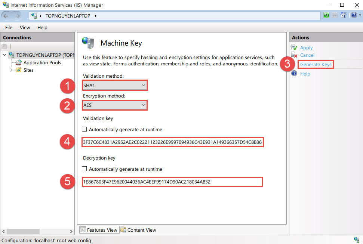This screenshot has height=244, width=363.
Task: Select Application Pools in Connections tree
Action: (x=42, y=62)
